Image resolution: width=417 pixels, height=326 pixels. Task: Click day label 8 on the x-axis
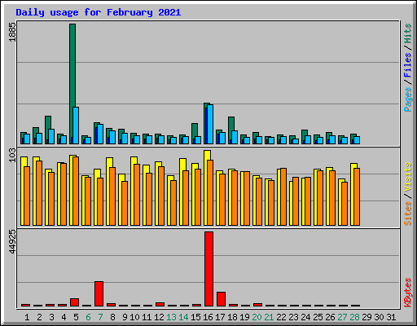pos(112,317)
